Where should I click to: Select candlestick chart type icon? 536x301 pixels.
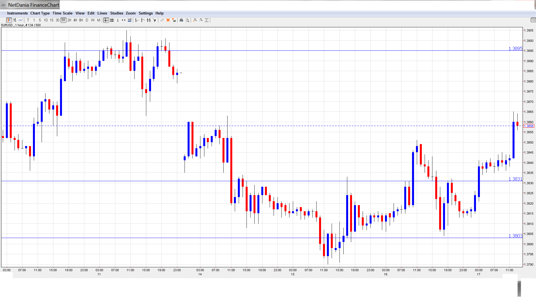click(9, 20)
